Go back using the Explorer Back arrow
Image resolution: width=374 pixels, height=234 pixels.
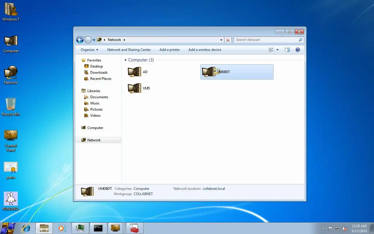(80, 40)
